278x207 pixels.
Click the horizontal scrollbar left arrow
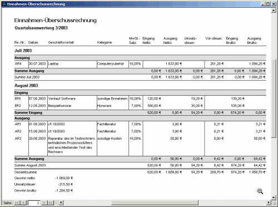[61, 203]
